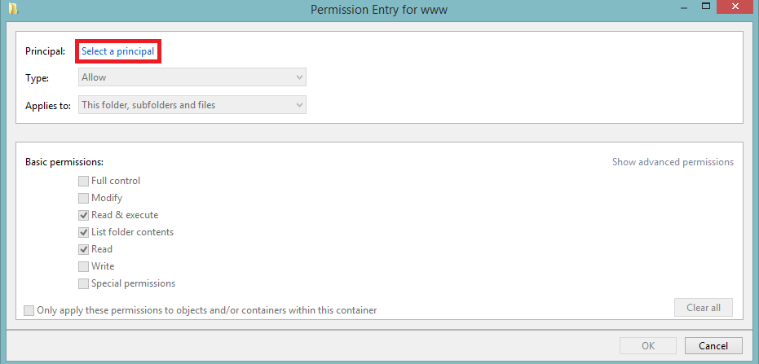Check Only apply these permissions to objects

29,310
